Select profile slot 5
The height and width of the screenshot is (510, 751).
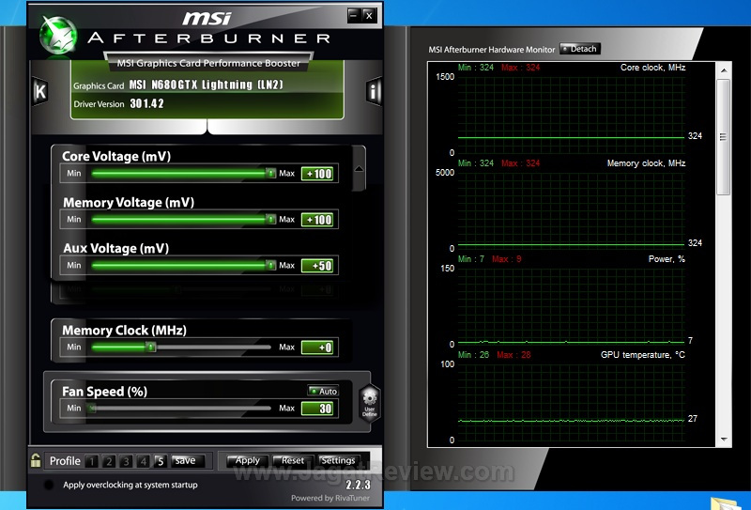pos(160,461)
